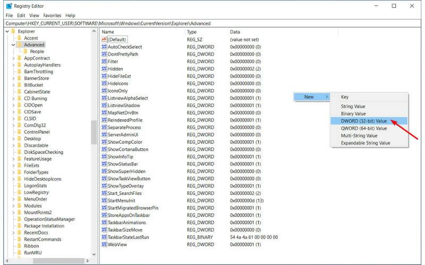Select the ControlPanel key in the tree
The image size is (425, 265).
(37, 132)
